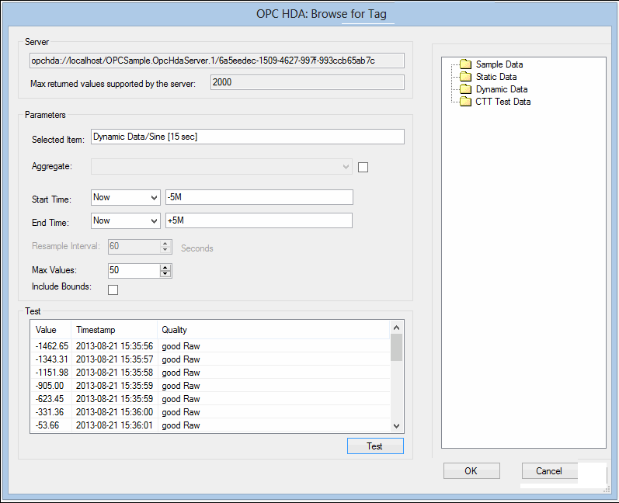The height and width of the screenshot is (503, 619).
Task: Enable the Aggregate checkbox
Action: 363,166
